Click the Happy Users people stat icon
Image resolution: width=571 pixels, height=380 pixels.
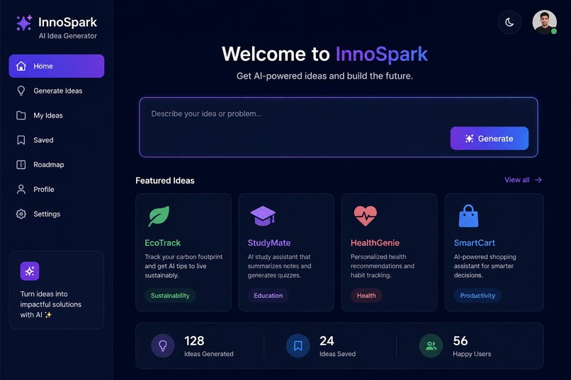click(431, 345)
